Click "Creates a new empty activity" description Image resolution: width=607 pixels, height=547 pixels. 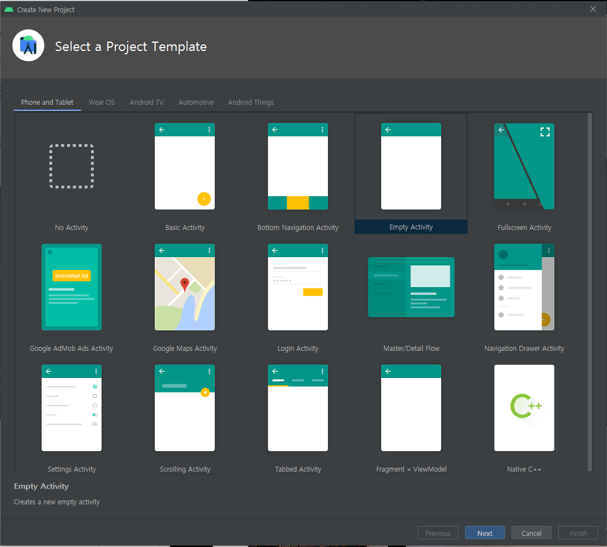(x=57, y=502)
